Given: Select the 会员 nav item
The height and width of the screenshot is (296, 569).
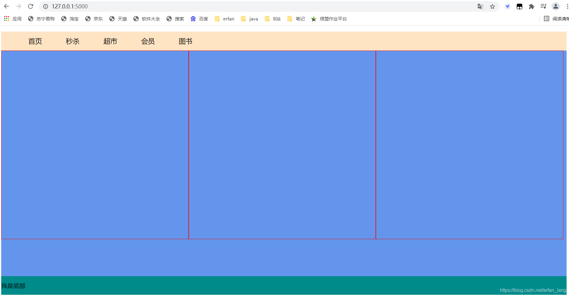Looking at the screenshot, I should click(148, 41).
